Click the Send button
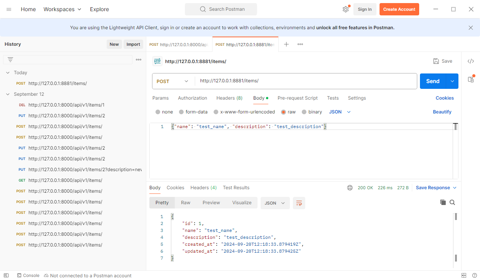 (433, 81)
